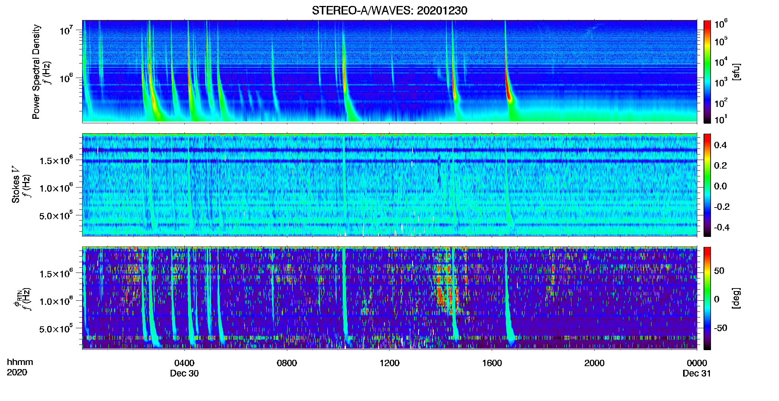Click the -50 tick label on phi color bar
Image resolution: width=779 pixels, height=401 pixels.
(x=721, y=328)
